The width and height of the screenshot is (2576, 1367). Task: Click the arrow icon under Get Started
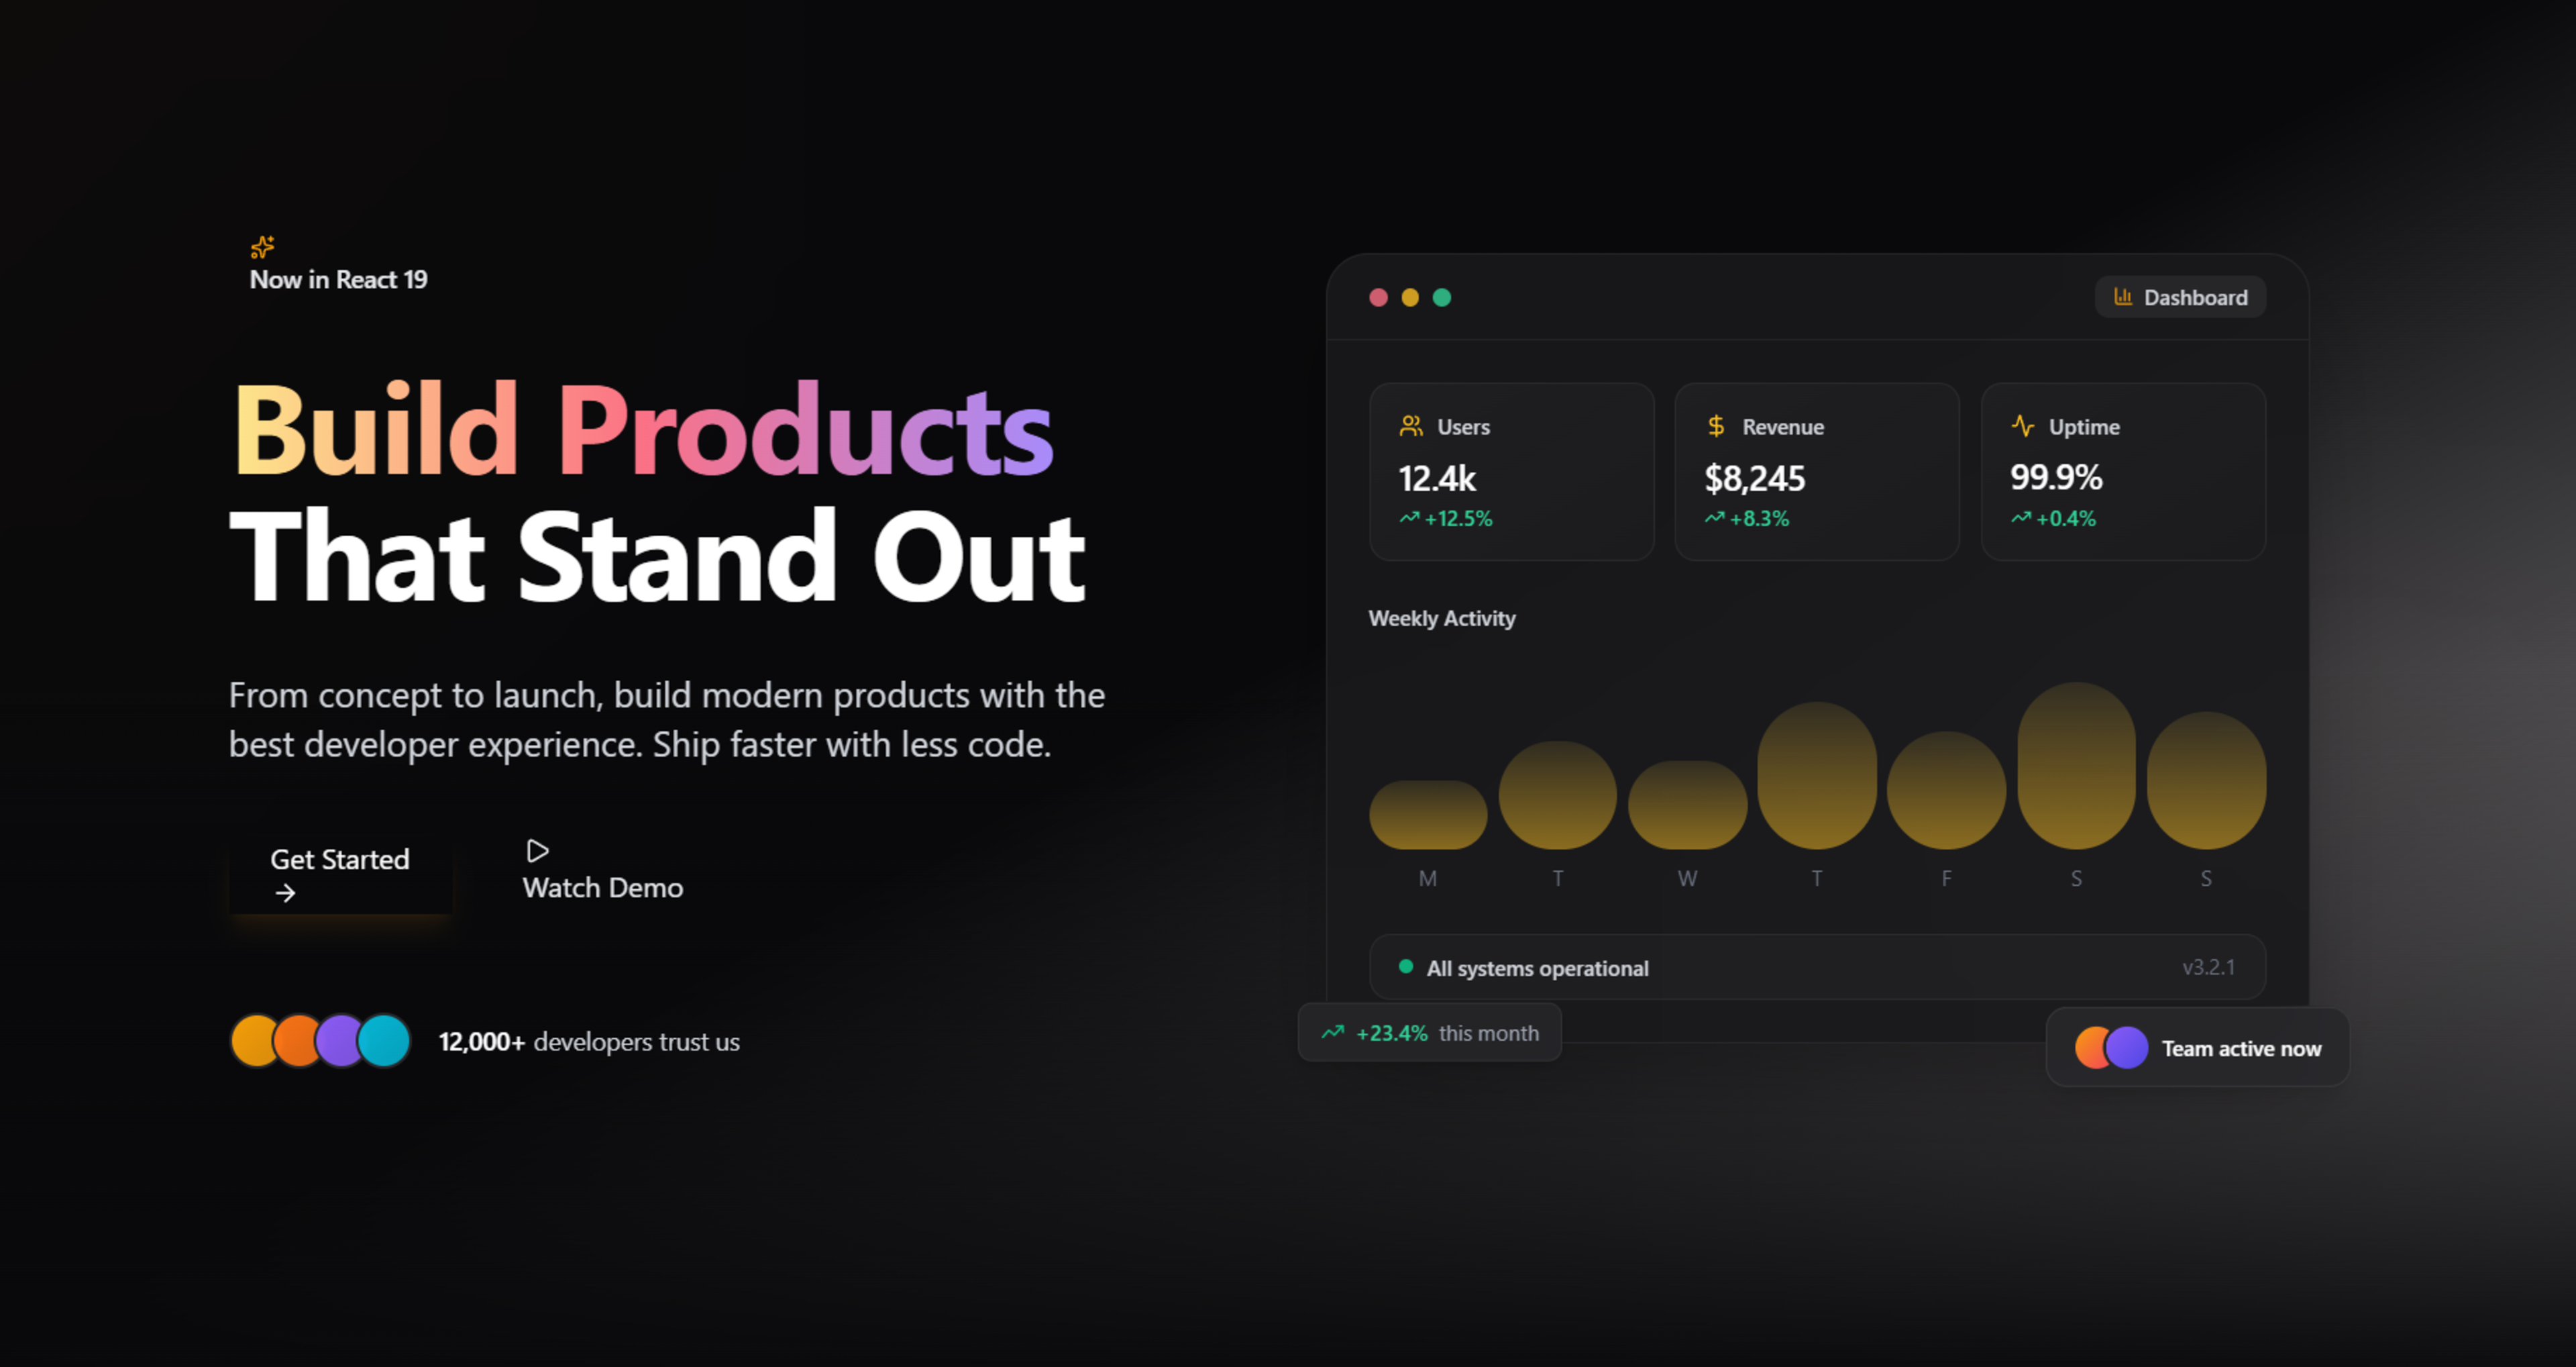click(x=285, y=893)
